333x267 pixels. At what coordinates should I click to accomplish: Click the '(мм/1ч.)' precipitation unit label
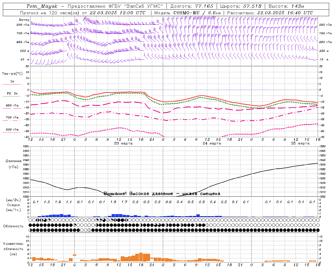[13, 210]
